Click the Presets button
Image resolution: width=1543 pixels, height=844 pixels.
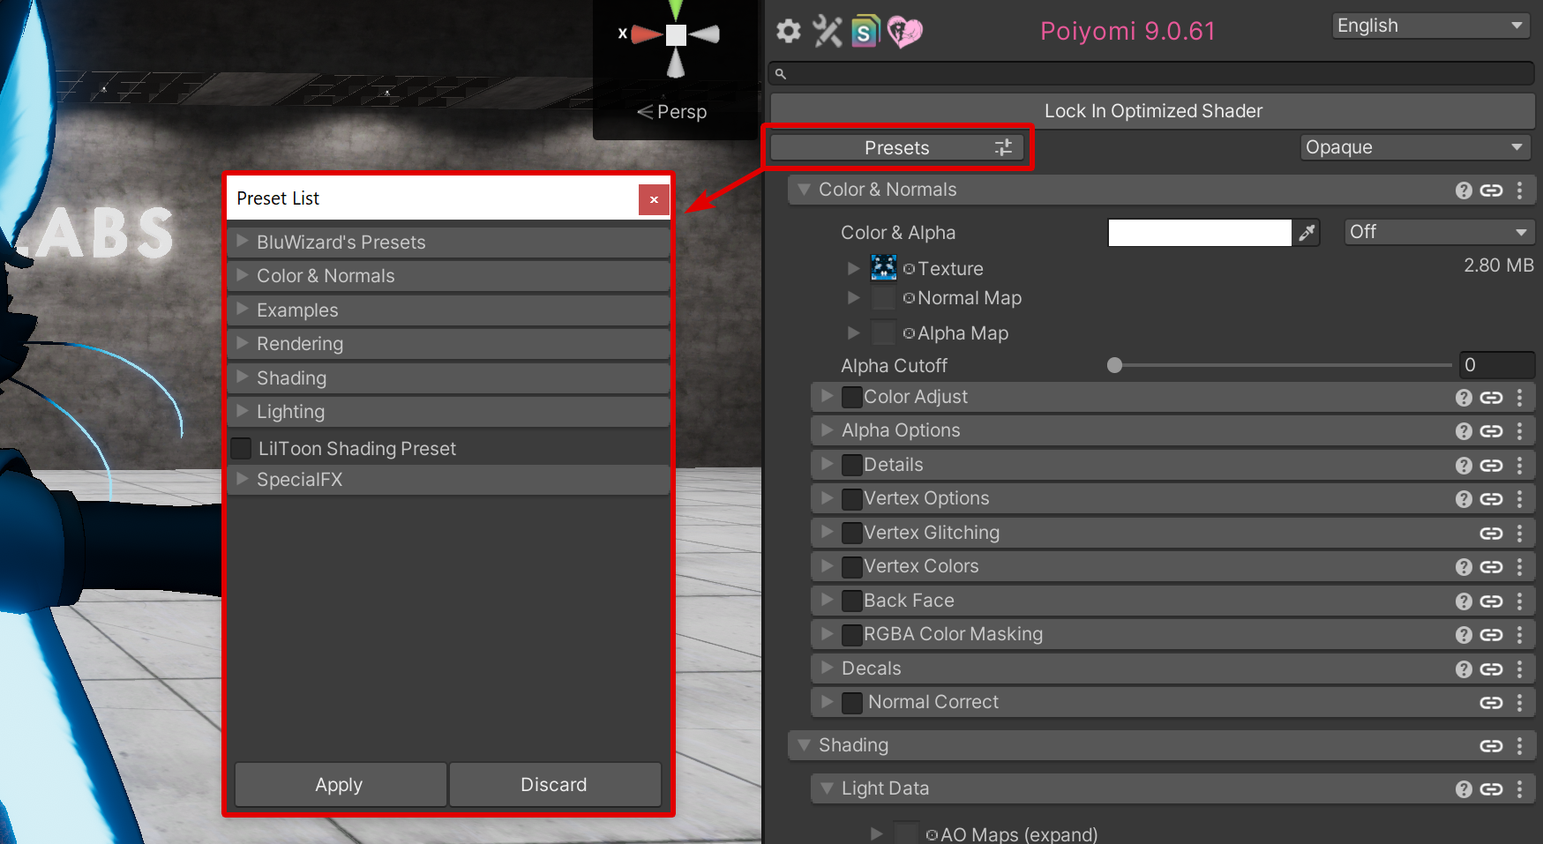pos(896,147)
